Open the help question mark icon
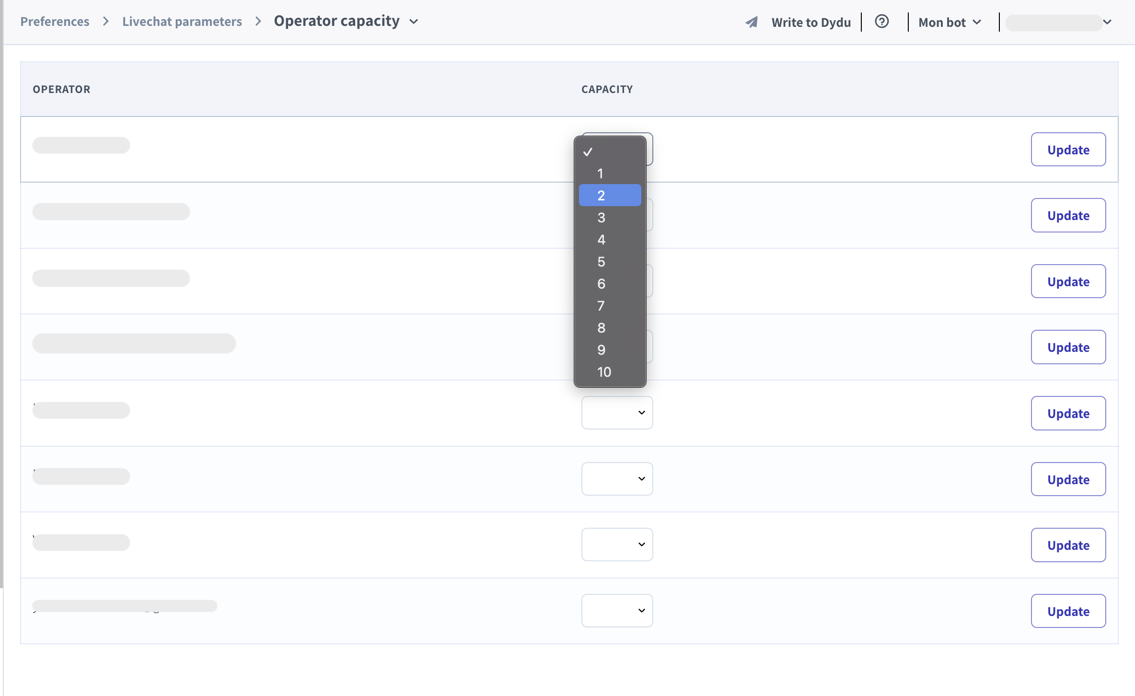1135x696 pixels. coord(881,22)
